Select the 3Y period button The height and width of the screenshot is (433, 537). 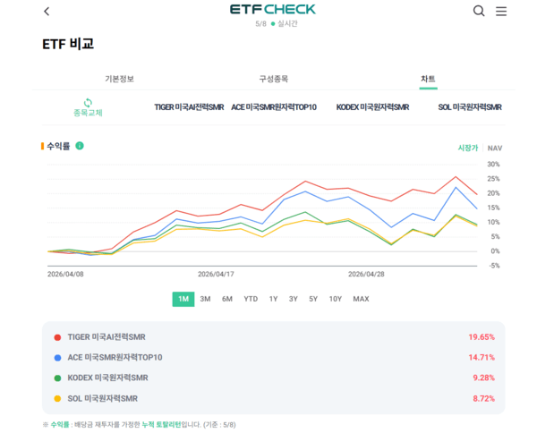point(294,299)
